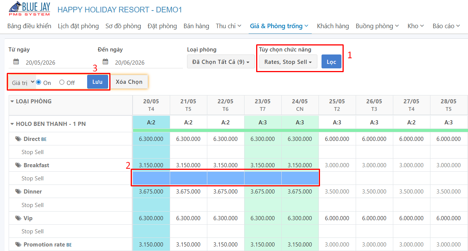Viewport: 468px width, 251px height.
Task: Click tag icon next to Dinner rate
Action: 18,192
